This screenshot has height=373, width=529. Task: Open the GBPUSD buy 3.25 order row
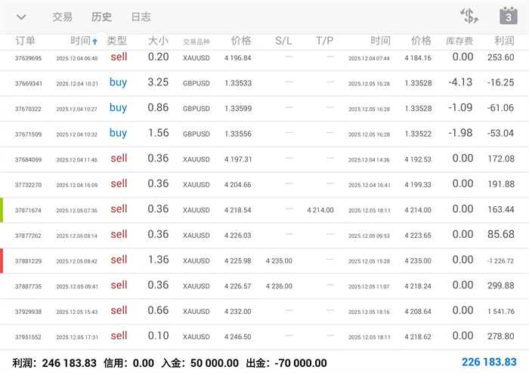click(x=264, y=83)
